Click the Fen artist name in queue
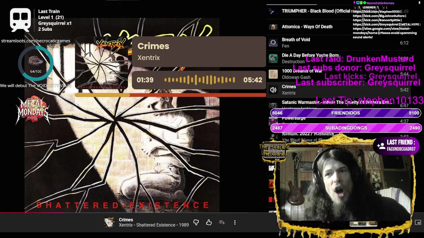This screenshot has width=424, height=238. coord(285,46)
